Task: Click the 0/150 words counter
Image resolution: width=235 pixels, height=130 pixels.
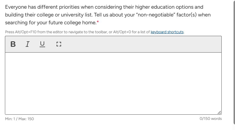Action: [x=211, y=119]
